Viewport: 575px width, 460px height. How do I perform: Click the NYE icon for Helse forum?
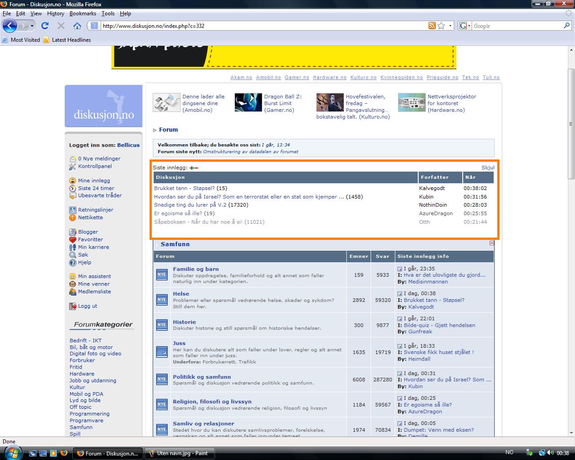coord(162,300)
